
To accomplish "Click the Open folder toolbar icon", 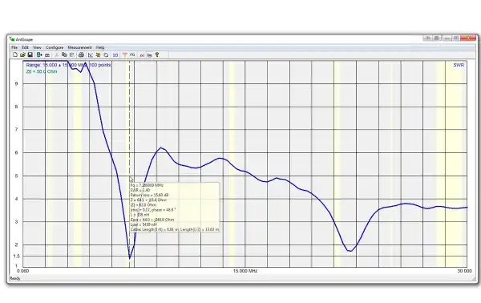I will 22,55.
